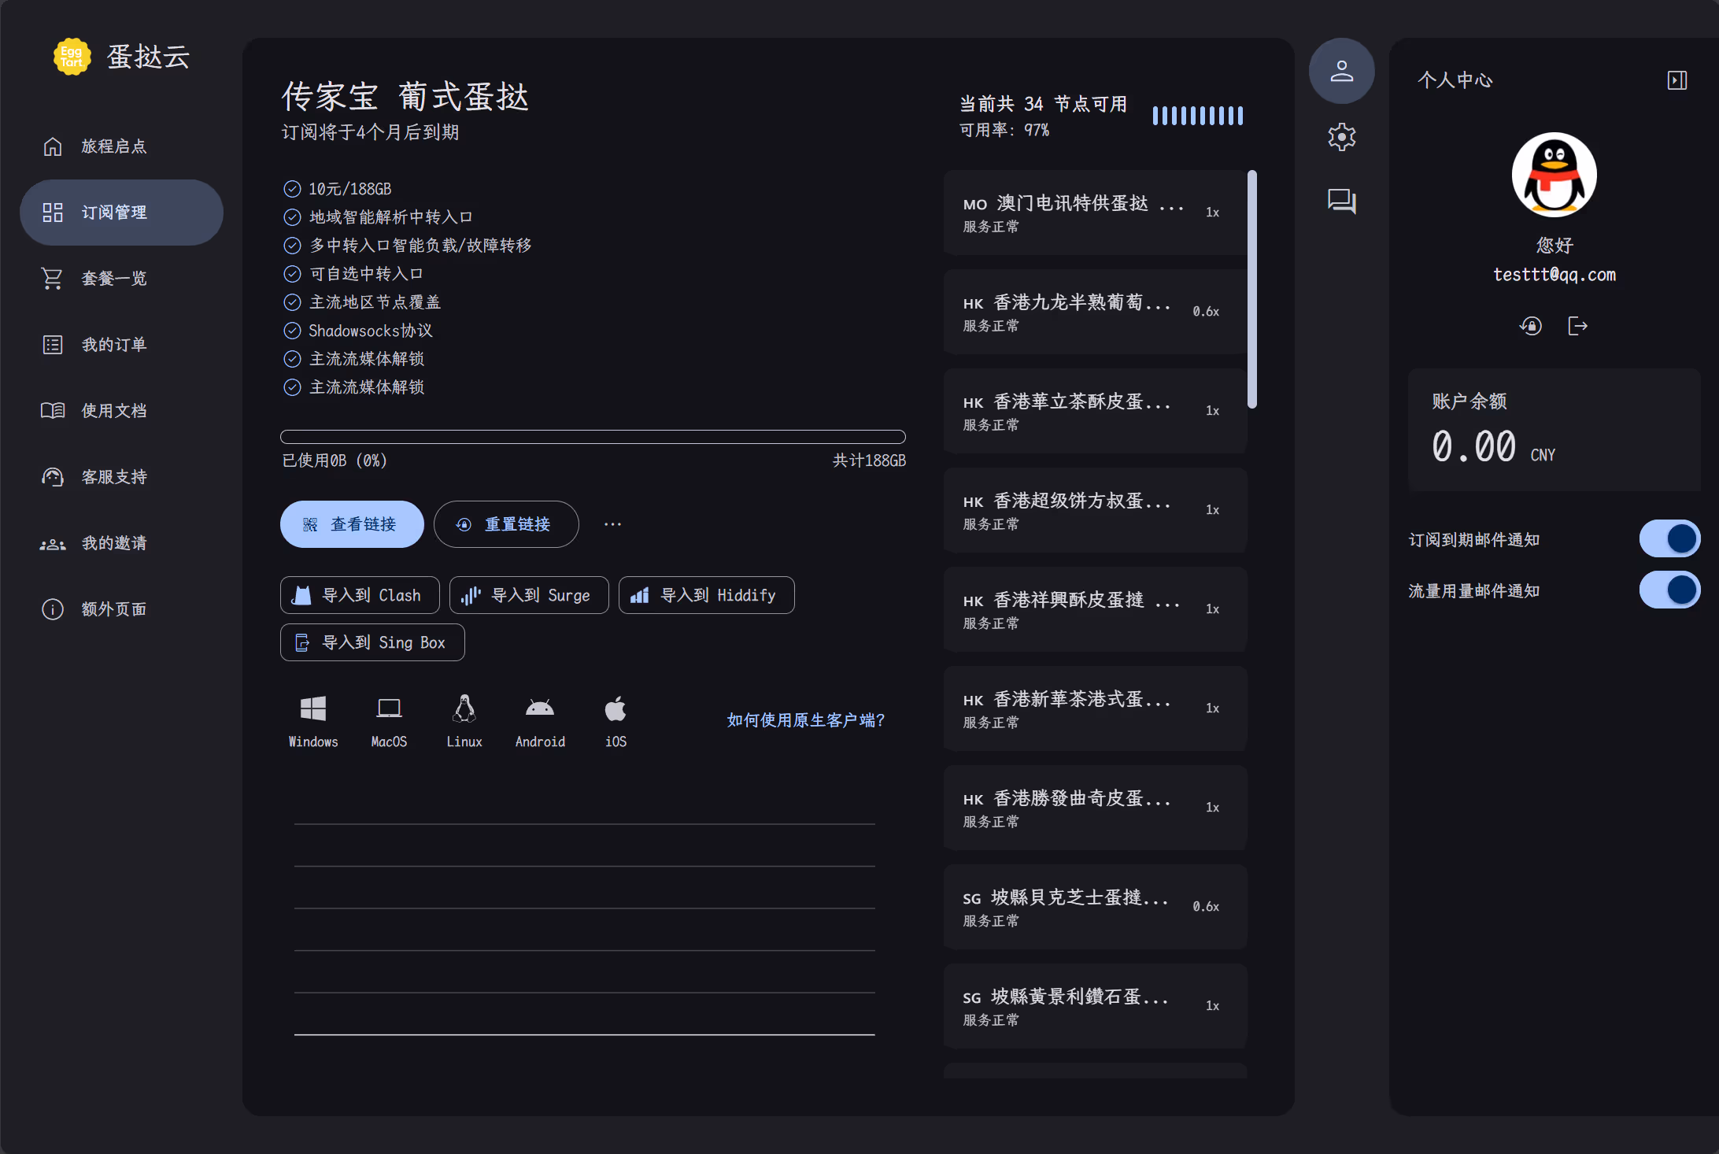Click the logout icon under email

1577,326
